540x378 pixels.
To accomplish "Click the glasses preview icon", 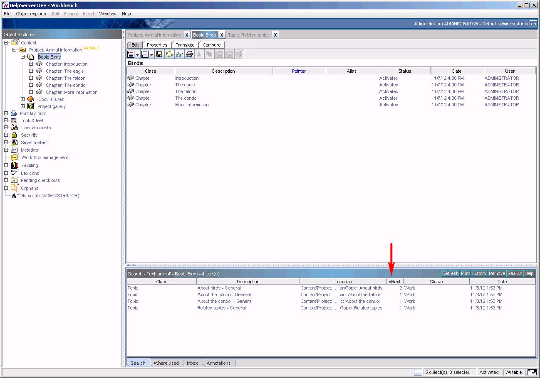I will (179, 54).
